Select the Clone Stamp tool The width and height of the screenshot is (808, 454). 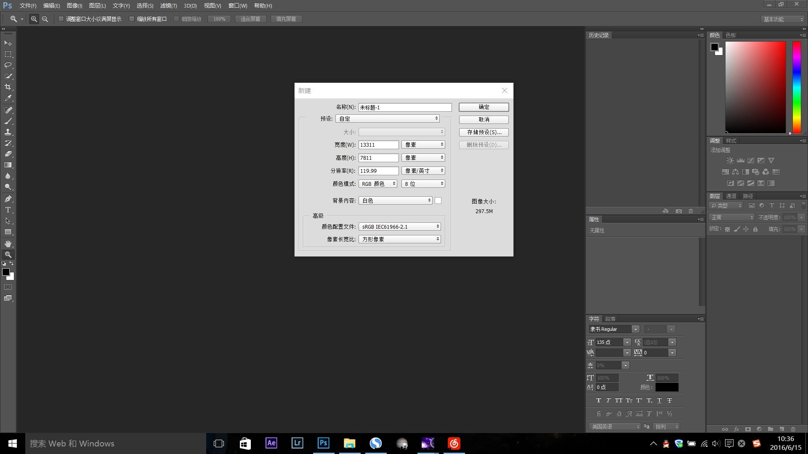(8, 132)
